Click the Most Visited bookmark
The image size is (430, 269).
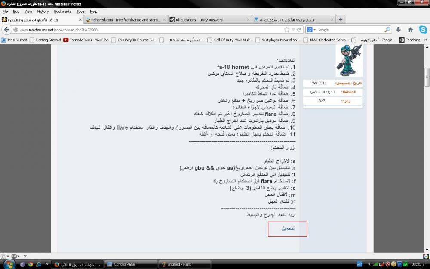tap(14, 40)
